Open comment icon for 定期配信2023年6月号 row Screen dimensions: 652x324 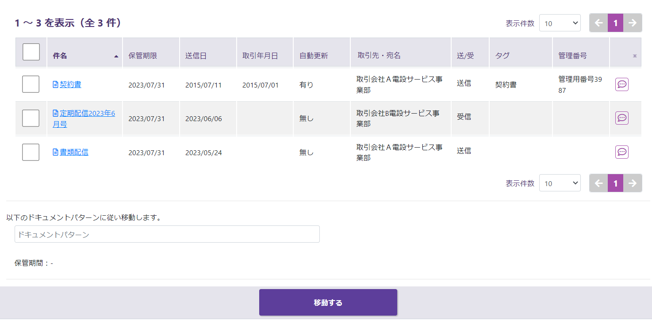[621, 118]
